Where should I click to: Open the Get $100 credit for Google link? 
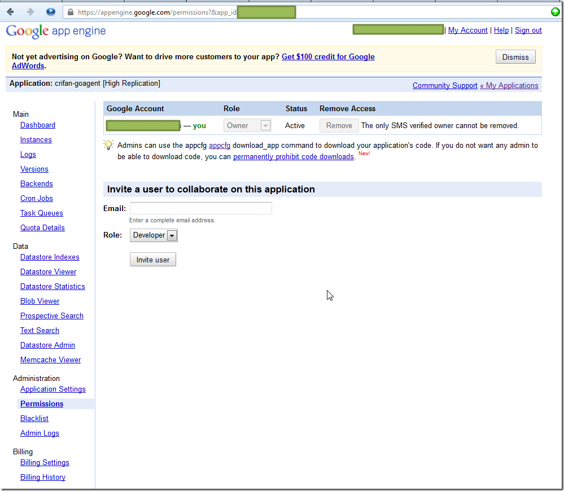point(328,56)
